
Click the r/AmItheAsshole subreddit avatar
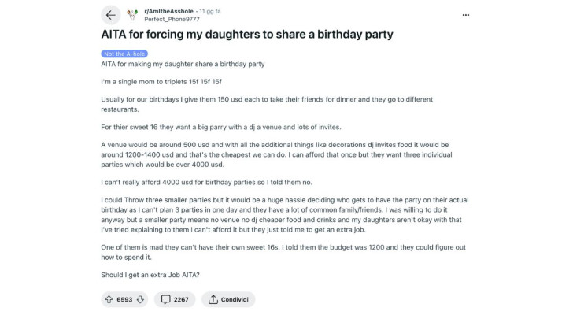tap(132, 15)
